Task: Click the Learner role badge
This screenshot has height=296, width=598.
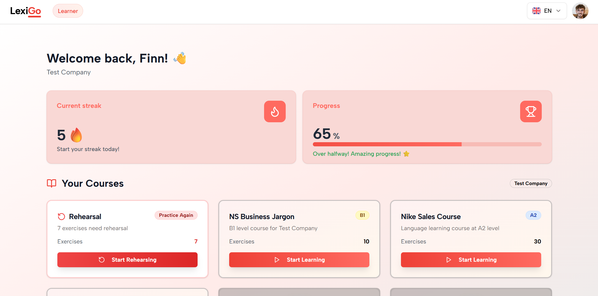Action: tap(68, 11)
